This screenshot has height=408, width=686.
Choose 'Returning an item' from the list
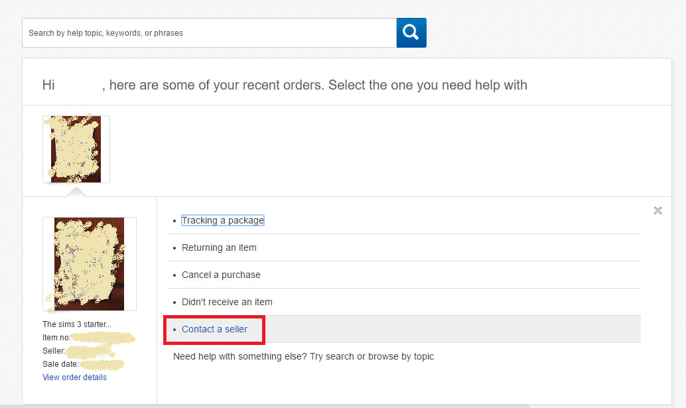[x=219, y=247]
